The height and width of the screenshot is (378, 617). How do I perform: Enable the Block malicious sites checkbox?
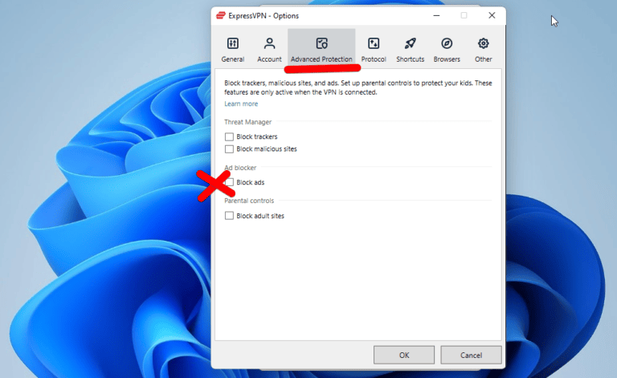tap(229, 149)
